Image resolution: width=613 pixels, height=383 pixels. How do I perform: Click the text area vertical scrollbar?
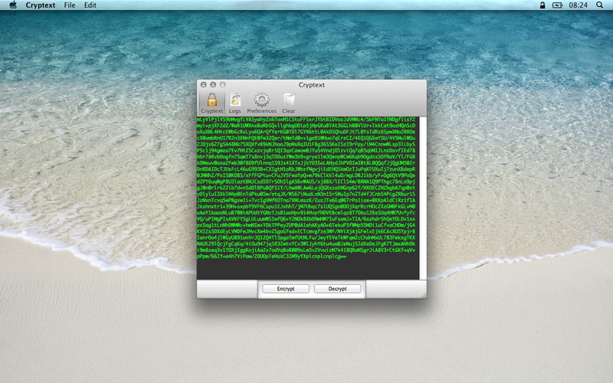423,198
